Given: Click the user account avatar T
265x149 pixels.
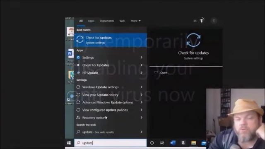Looking at the screenshot, I should click(214, 21).
